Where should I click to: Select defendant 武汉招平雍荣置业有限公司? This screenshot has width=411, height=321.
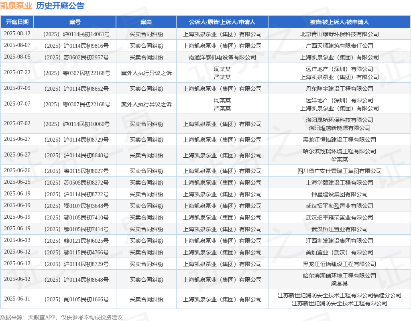click(340, 217)
